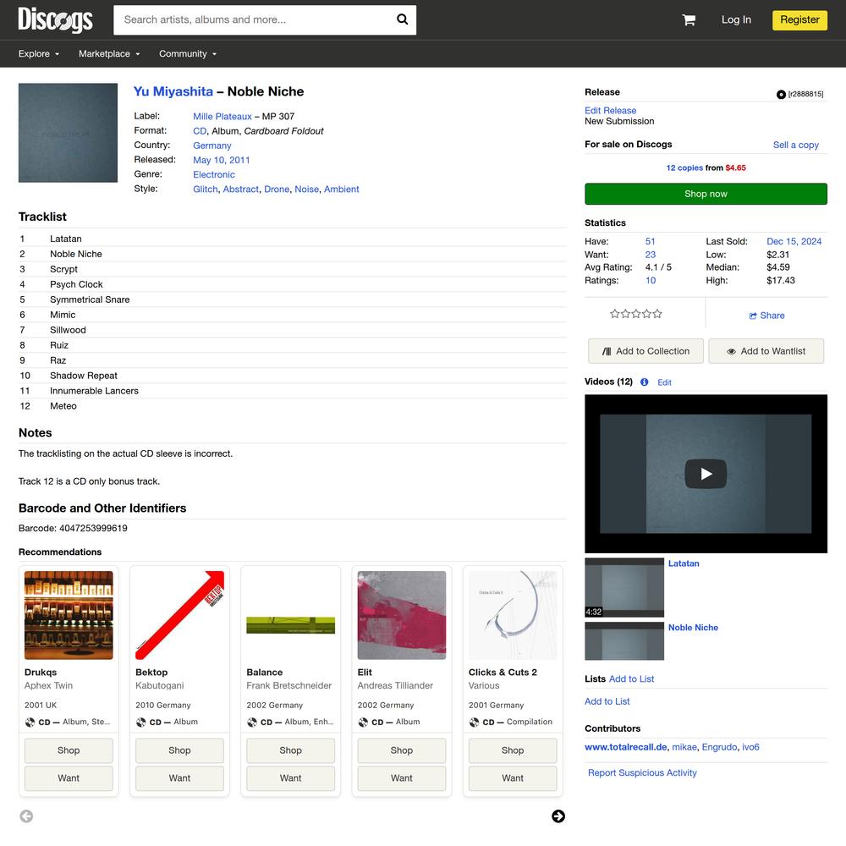This screenshot has width=846, height=846.
Task: Click the release record icon near r2888815
Action: click(781, 95)
